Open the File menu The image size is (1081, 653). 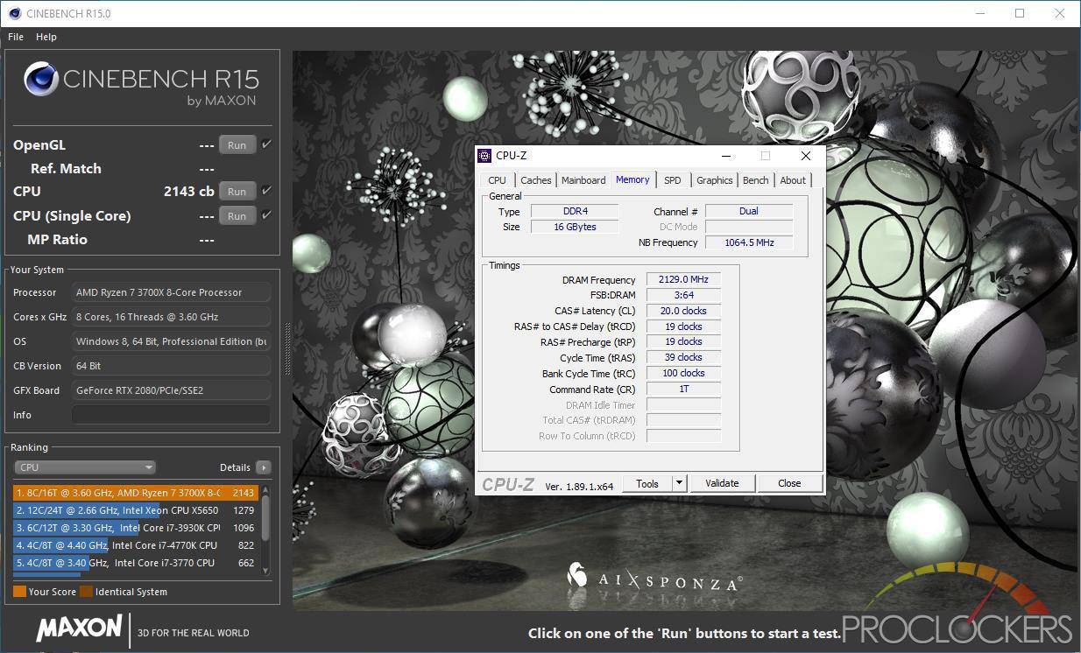coord(16,37)
